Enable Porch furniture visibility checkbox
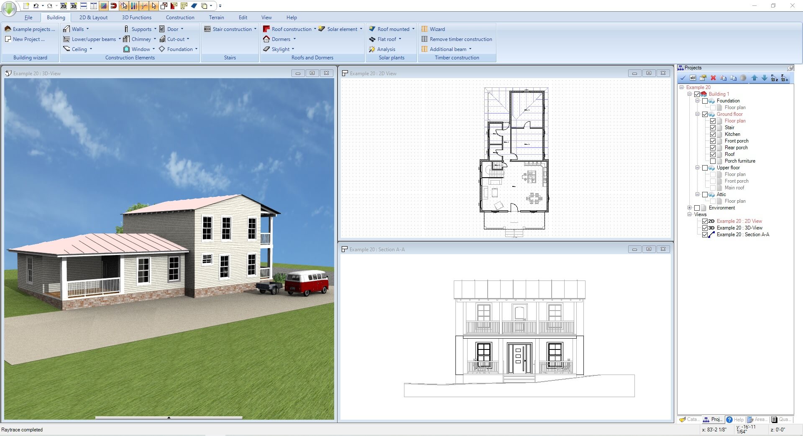This screenshot has height=436, width=803. pyautogui.click(x=713, y=161)
